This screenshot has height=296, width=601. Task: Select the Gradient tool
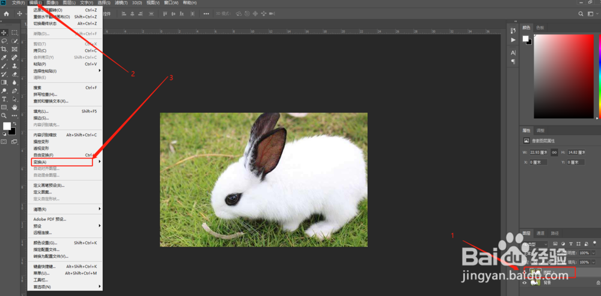[4, 82]
